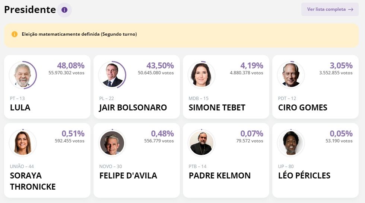Click the LULA candidate name
This screenshot has width=365, height=203.
[x=20, y=108]
